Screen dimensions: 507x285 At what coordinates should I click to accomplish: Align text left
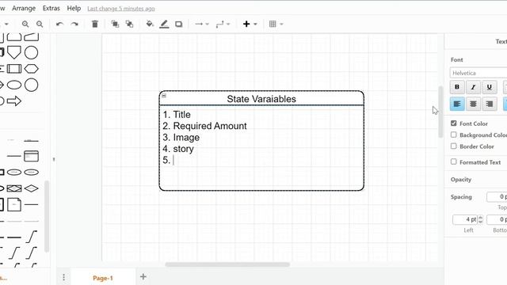[x=457, y=104]
